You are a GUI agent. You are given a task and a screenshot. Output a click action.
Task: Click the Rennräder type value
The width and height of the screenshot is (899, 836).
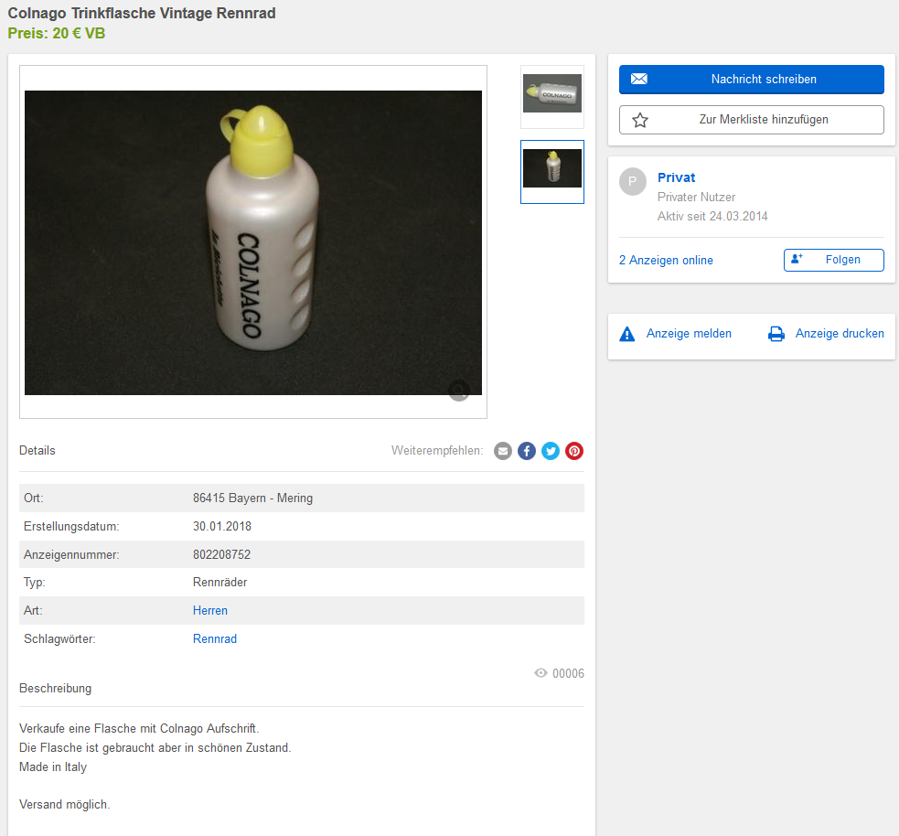point(219,583)
